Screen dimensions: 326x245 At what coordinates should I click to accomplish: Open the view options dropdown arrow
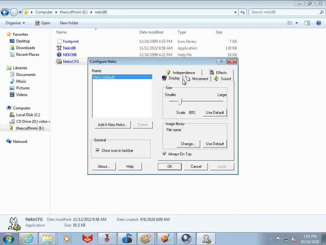[x=296, y=23]
